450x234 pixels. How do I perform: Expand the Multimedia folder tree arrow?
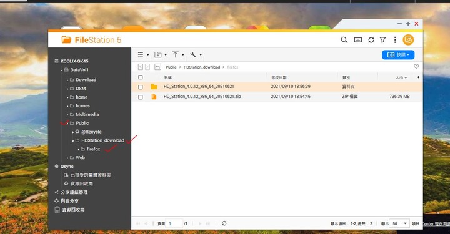click(67, 115)
